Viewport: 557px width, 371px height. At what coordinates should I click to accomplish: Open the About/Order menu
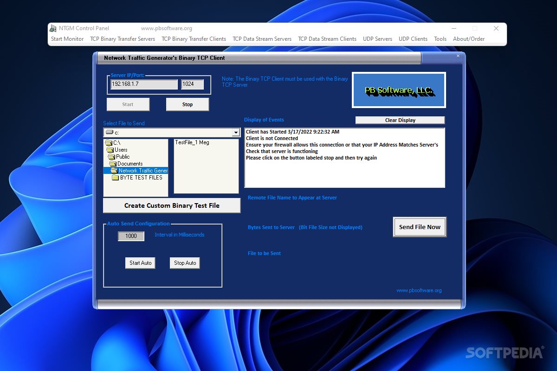469,39
